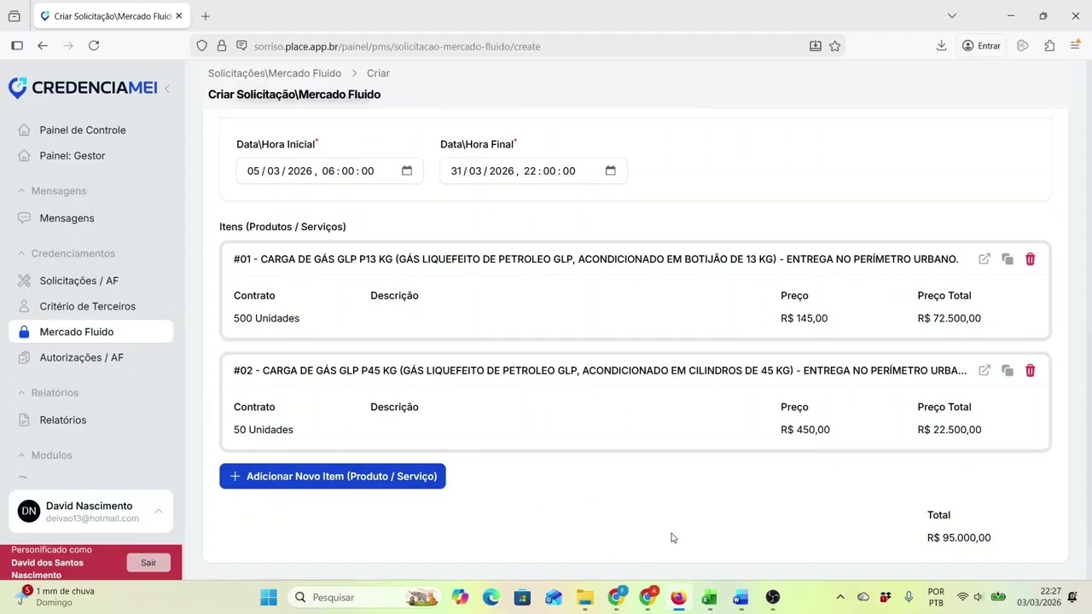
Task: Click Data\Hora Final date field
Action: pyautogui.click(x=533, y=171)
